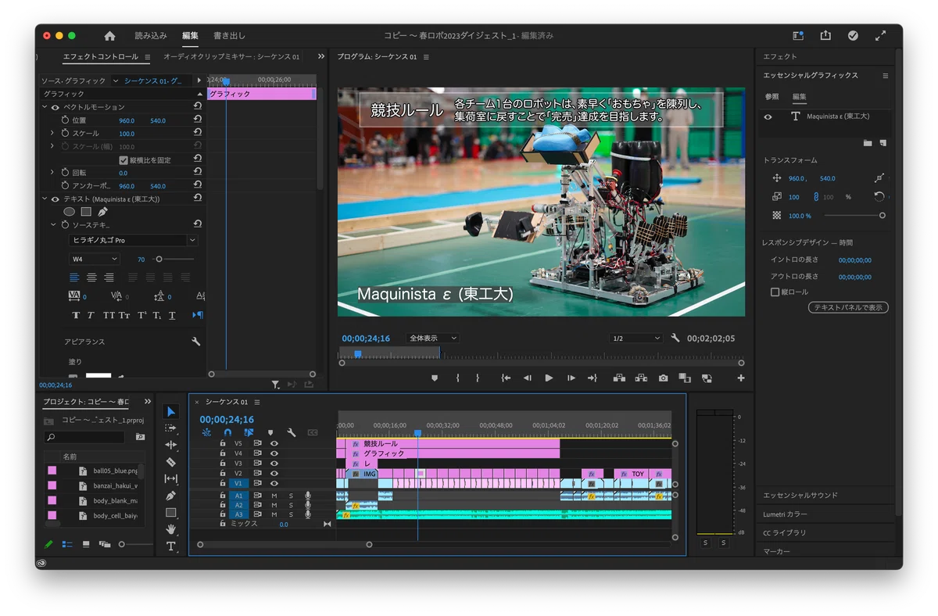Click the opacity slider in Essential Graphics
Screen dimensions: 938x616
[854, 216]
